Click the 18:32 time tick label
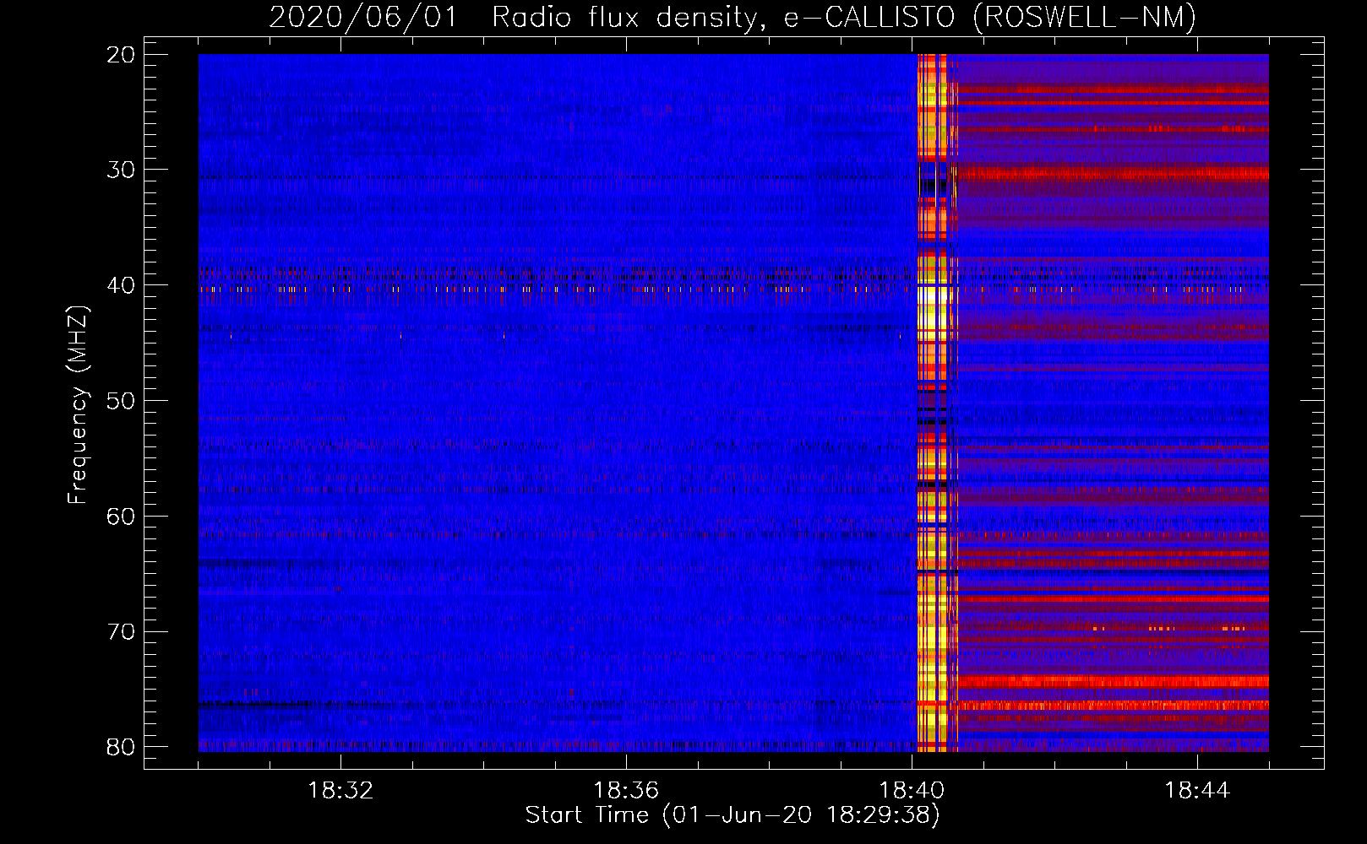This screenshot has width=1367, height=844. (340, 791)
